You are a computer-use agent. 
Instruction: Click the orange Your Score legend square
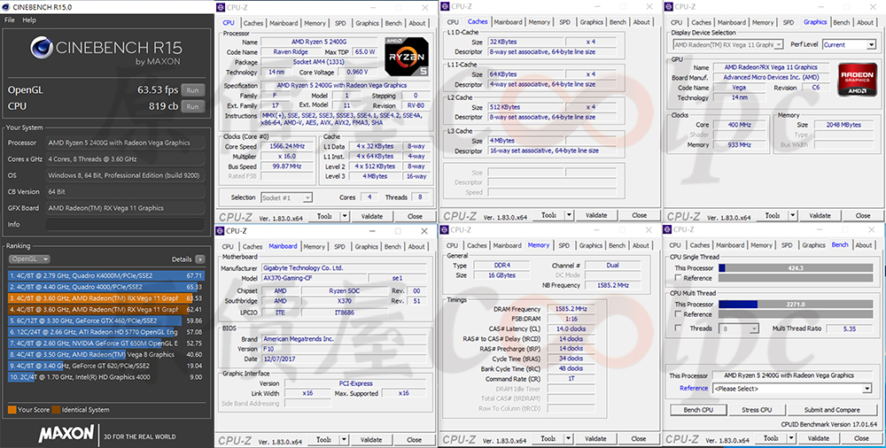[12, 410]
